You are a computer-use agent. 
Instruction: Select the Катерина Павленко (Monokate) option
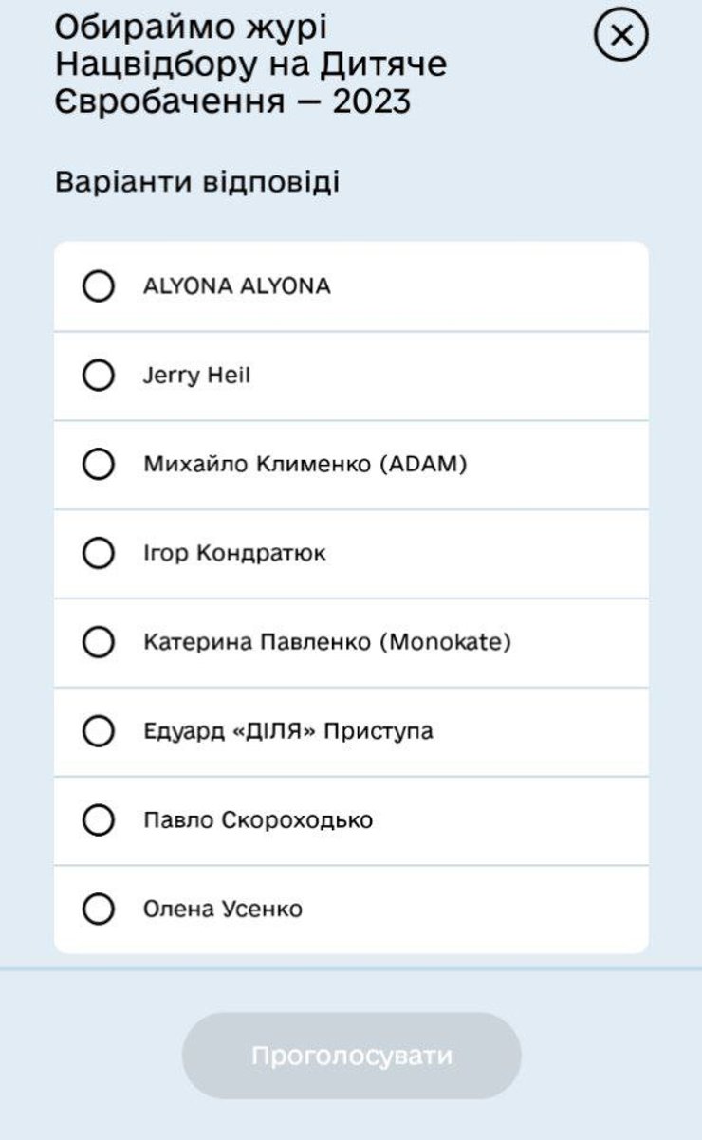(98, 641)
